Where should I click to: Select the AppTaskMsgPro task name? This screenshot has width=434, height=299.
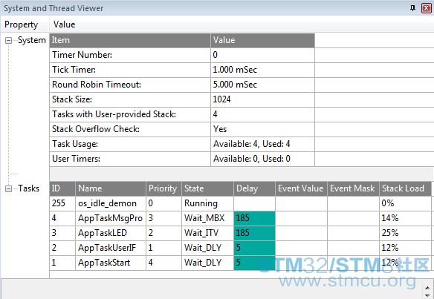(110, 218)
